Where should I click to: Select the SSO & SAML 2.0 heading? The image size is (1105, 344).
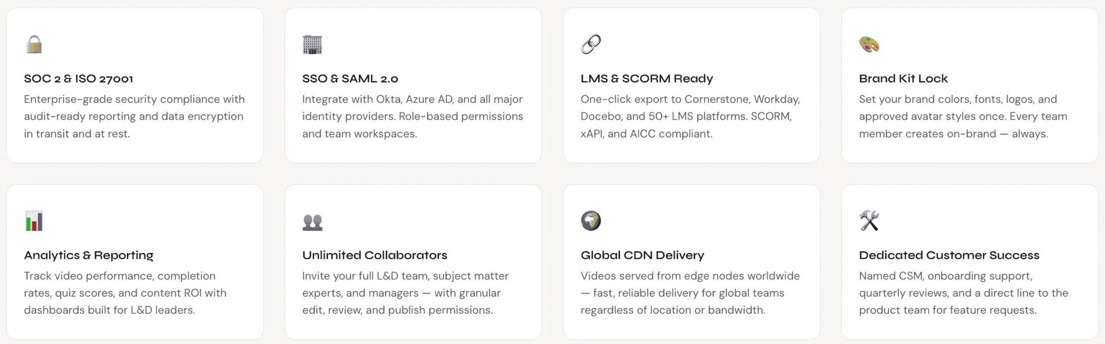[x=350, y=78]
